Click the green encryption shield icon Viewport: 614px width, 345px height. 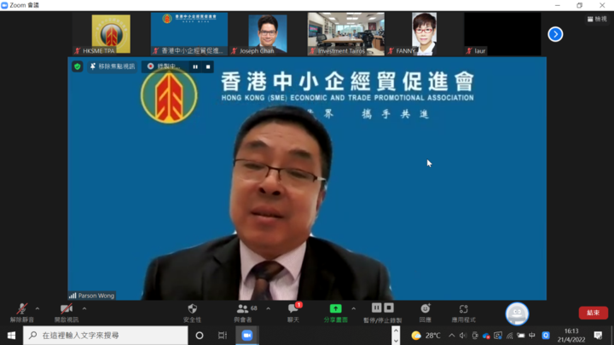(78, 66)
